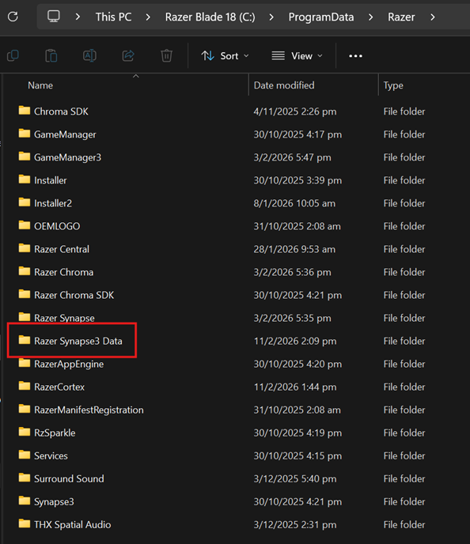Expand chevron after monitor icon in breadcrumb
The width and height of the screenshot is (470, 544).
78,17
